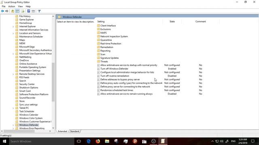Expand the Location and Sensors node
This screenshot has height=145, width=259.
coord(13,33)
